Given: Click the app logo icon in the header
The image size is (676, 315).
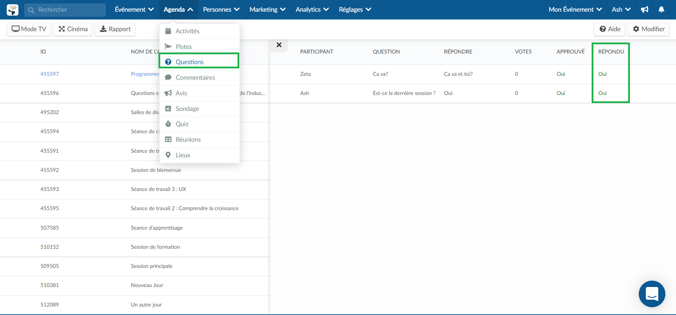Looking at the screenshot, I should coord(12,10).
